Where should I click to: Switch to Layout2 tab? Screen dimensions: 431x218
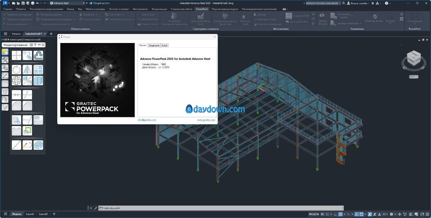pyautogui.click(x=43, y=214)
